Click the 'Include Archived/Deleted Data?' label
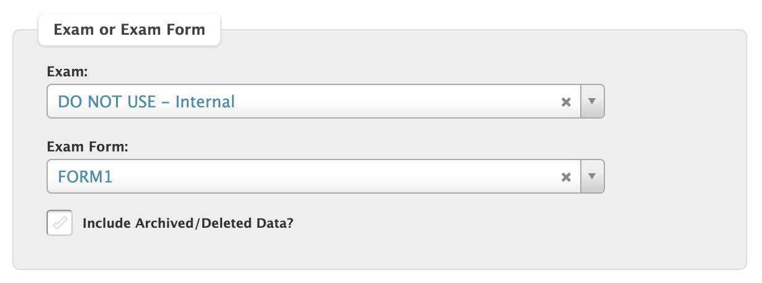This screenshot has width=762, height=283. [188, 223]
